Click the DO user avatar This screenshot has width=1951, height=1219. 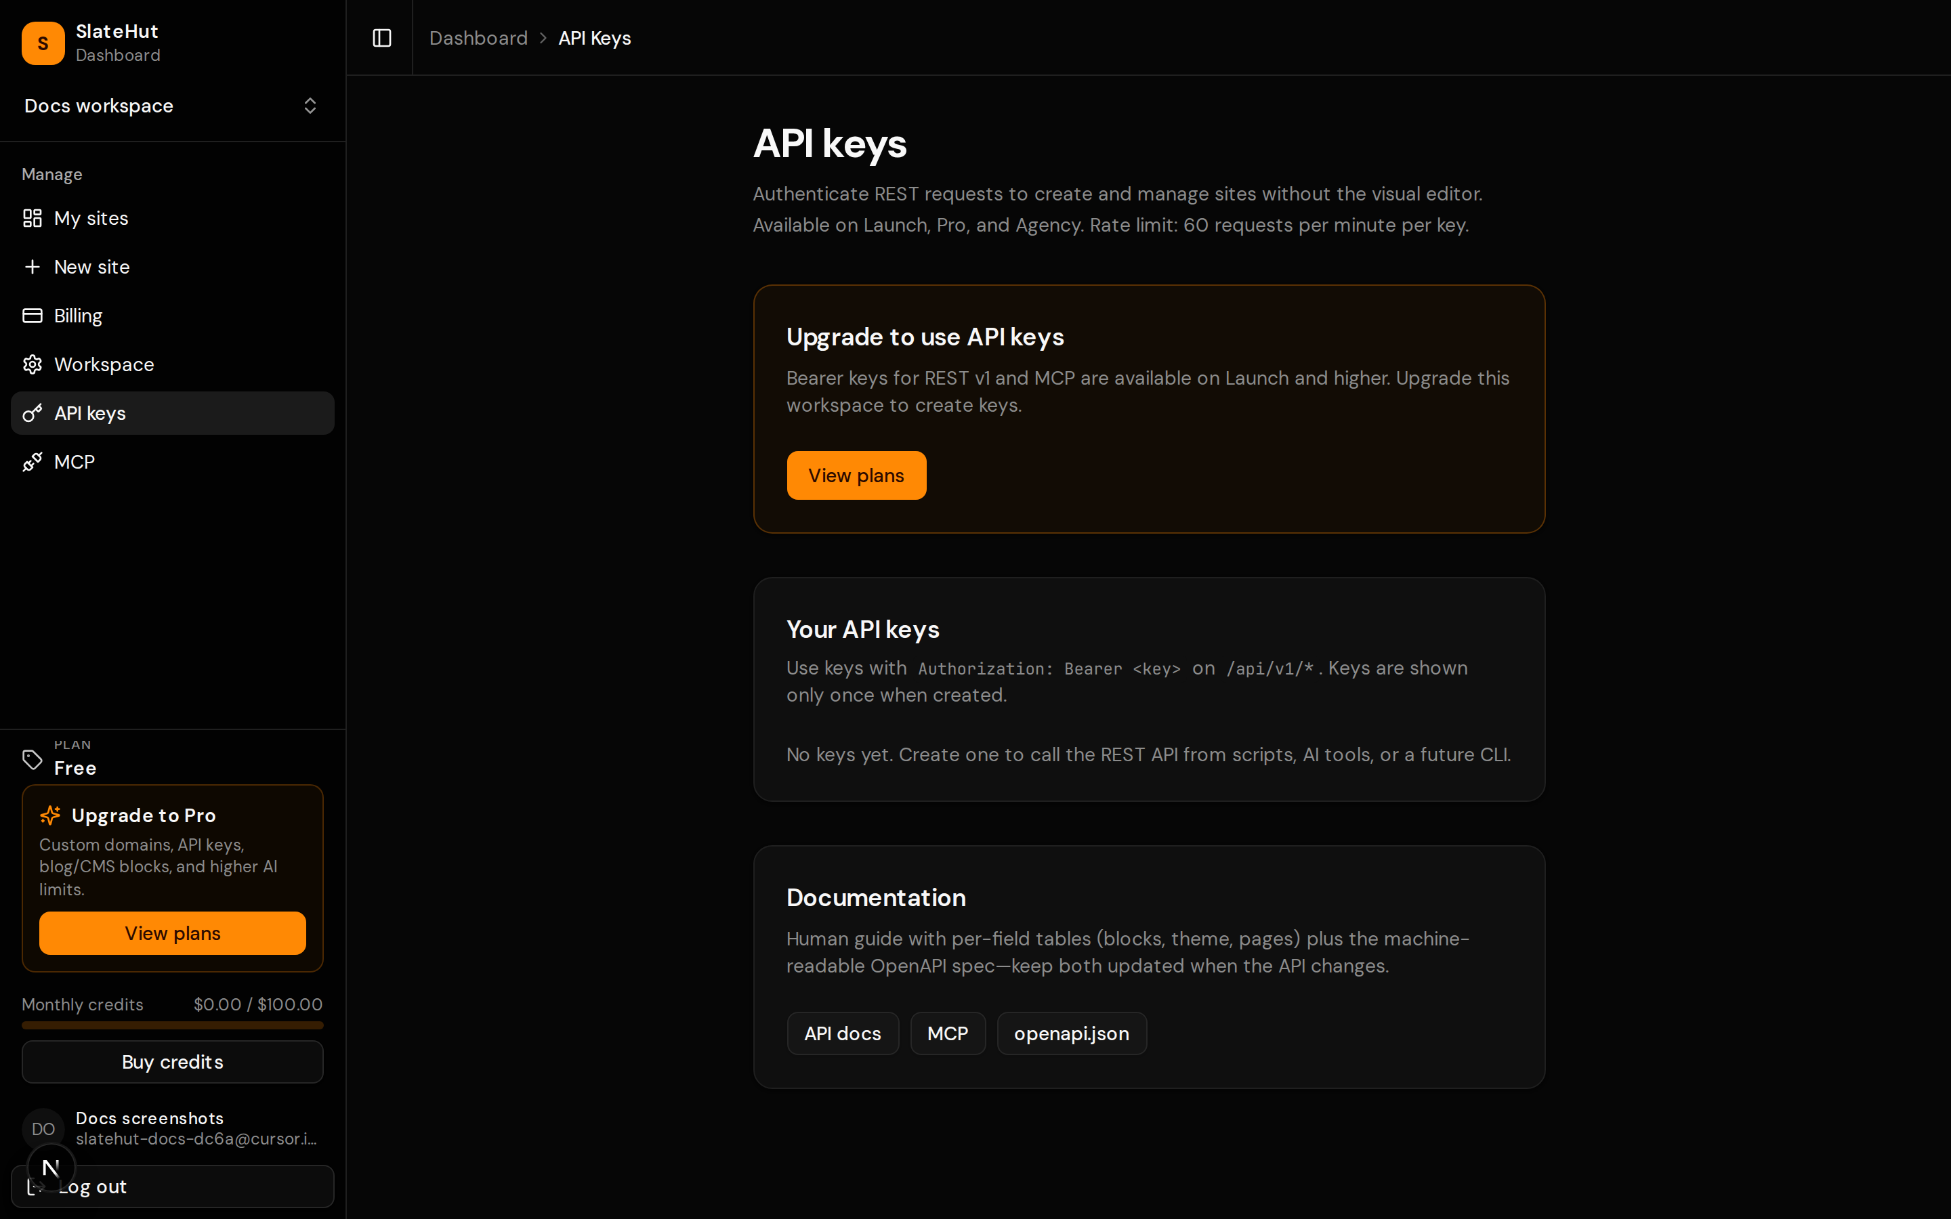(x=43, y=1129)
